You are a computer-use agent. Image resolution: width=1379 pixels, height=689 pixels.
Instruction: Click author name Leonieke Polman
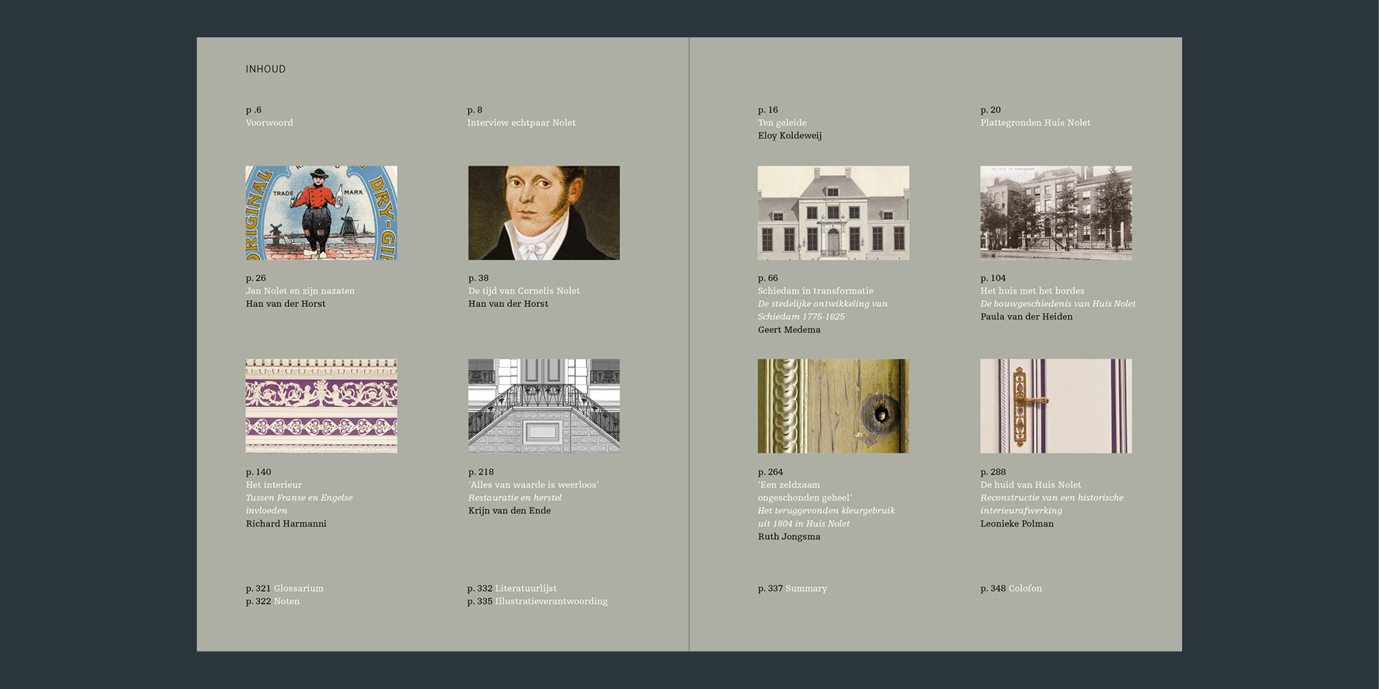(x=1017, y=523)
